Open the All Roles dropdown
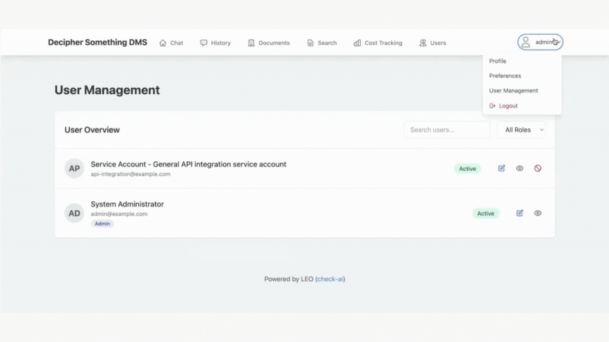Image resolution: width=609 pixels, height=342 pixels. pyautogui.click(x=521, y=130)
